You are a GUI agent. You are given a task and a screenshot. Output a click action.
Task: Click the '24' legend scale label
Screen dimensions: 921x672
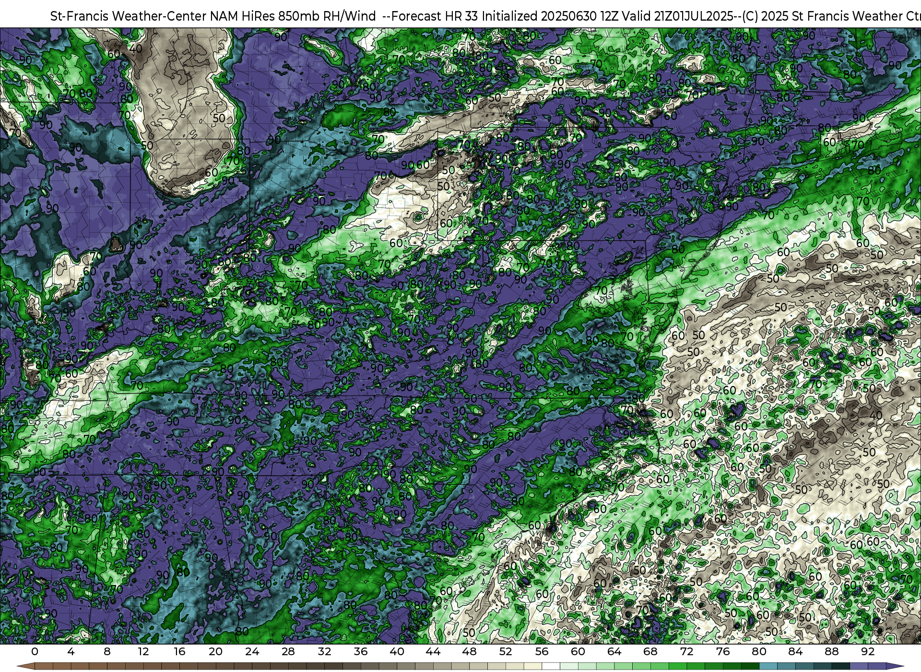(x=252, y=652)
